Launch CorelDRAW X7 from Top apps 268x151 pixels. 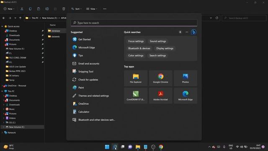coord(136,96)
